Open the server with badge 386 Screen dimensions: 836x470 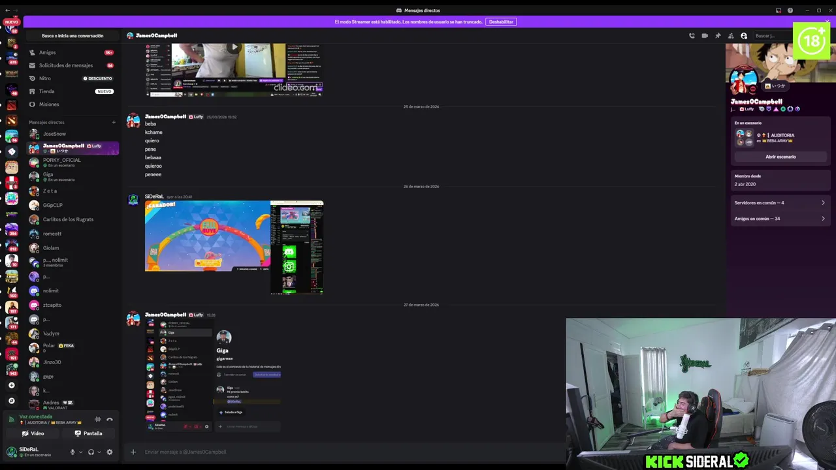[11, 230]
